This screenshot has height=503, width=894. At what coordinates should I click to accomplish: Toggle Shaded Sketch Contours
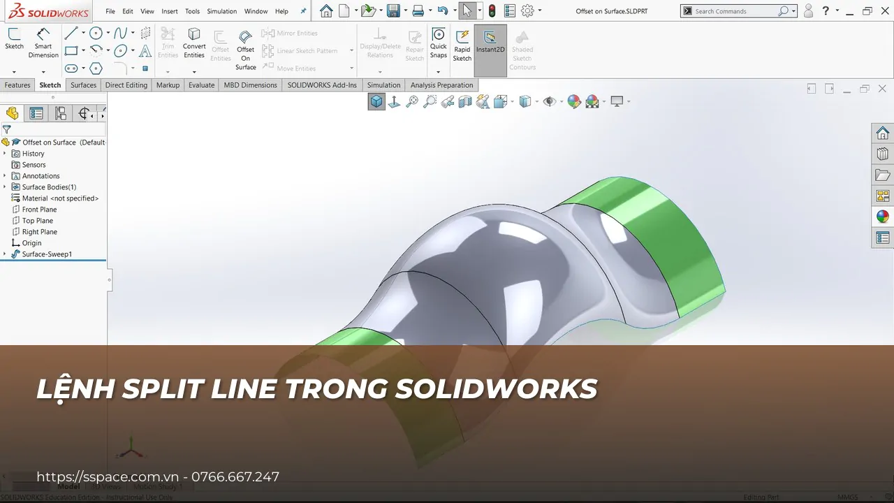522,50
